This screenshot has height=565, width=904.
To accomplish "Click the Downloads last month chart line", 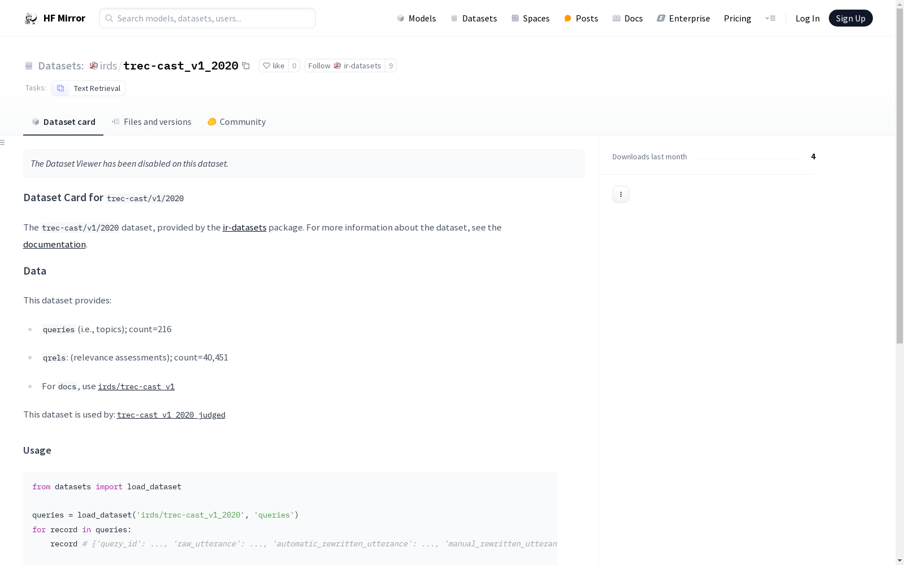I will [749, 158].
